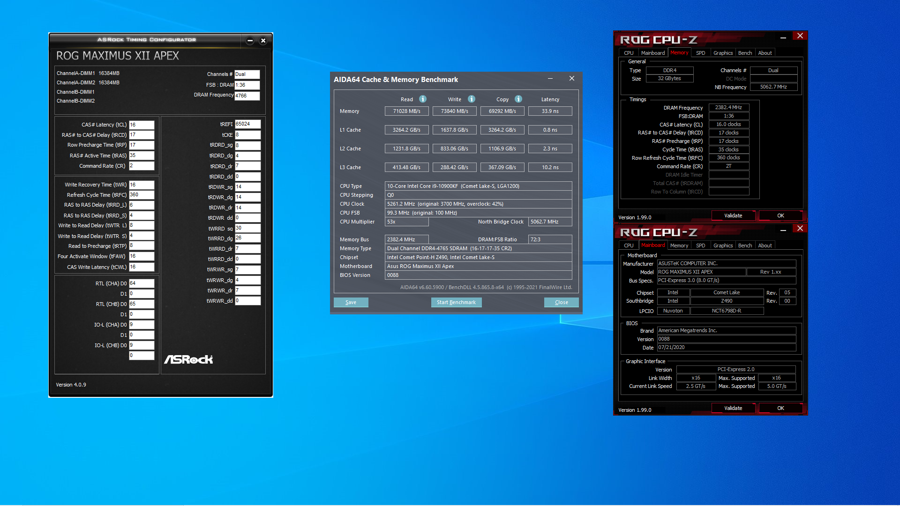Minimize the bottom ROG CPU-Z window
900x506 pixels.
(783, 230)
